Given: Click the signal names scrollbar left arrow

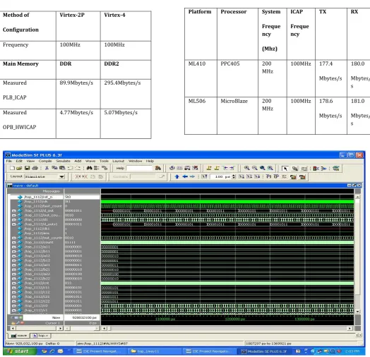Looking at the screenshot, I should click(13, 328).
